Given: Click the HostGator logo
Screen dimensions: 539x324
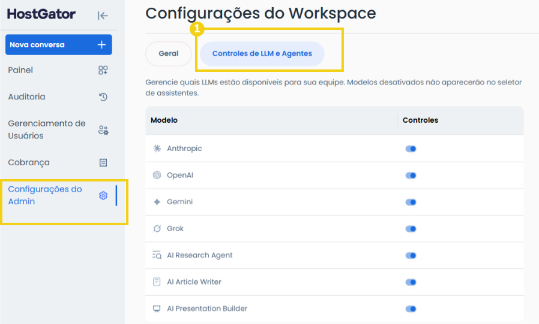Looking at the screenshot, I should [41, 14].
